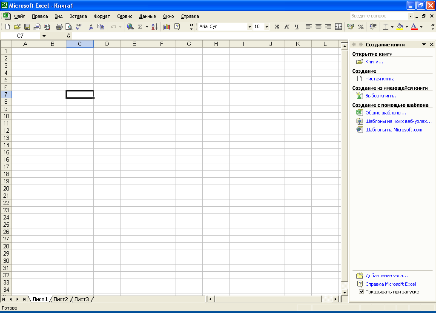Select the column D header
The image size is (436, 313).
107,44
